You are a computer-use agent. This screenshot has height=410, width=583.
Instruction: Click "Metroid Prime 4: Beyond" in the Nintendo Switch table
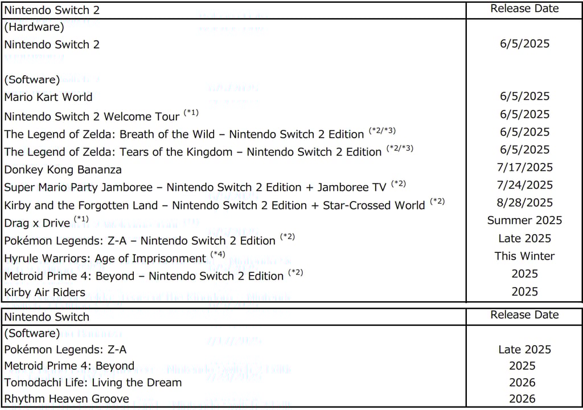point(69,366)
